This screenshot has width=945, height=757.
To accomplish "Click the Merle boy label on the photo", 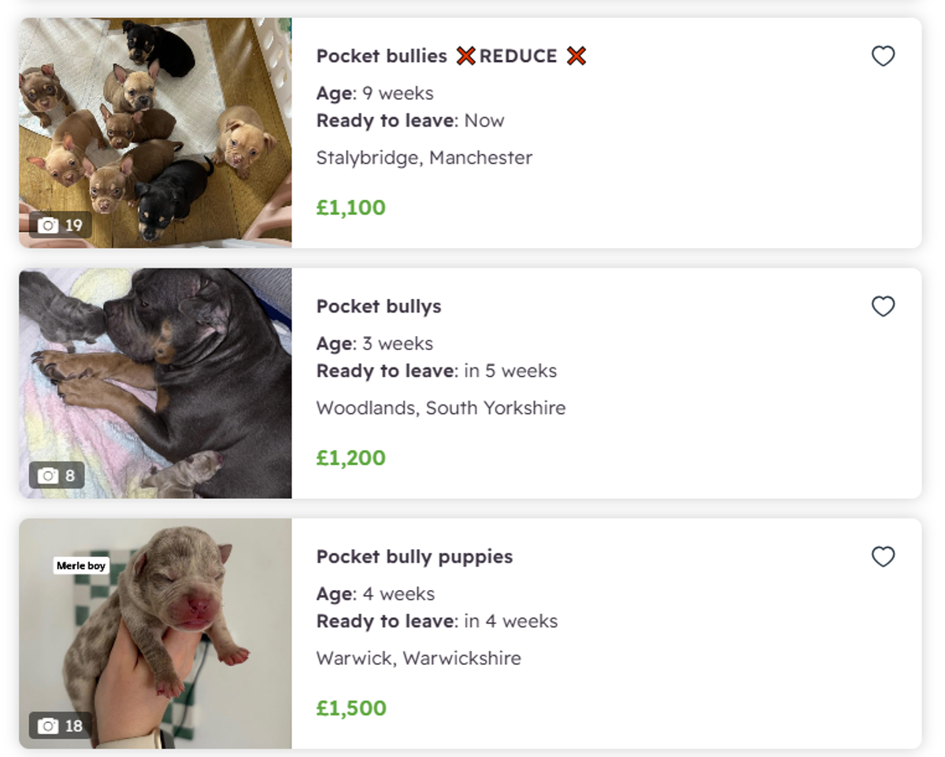I will (80, 565).
